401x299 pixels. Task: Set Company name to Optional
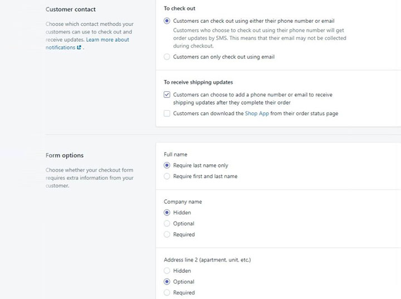pyautogui.click(x=167, y=223)
